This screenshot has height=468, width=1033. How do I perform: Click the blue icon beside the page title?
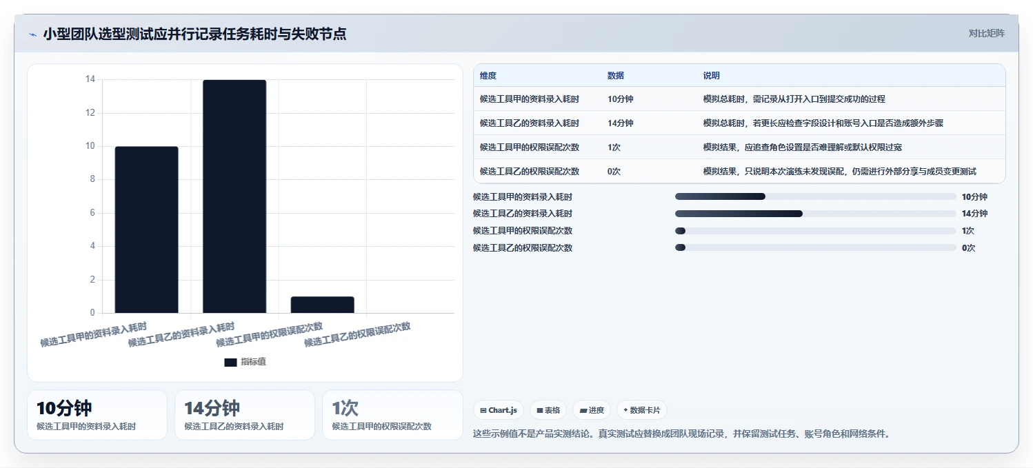[x=32, y=34]
